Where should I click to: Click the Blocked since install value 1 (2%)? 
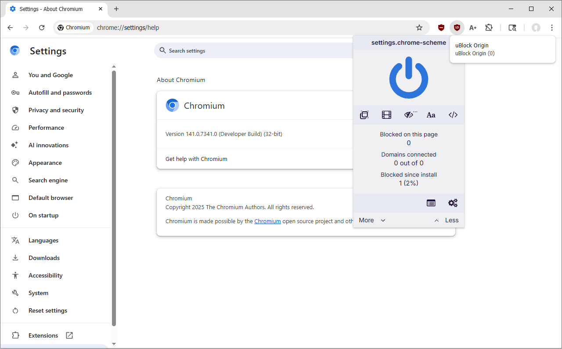tap(409, 183)
